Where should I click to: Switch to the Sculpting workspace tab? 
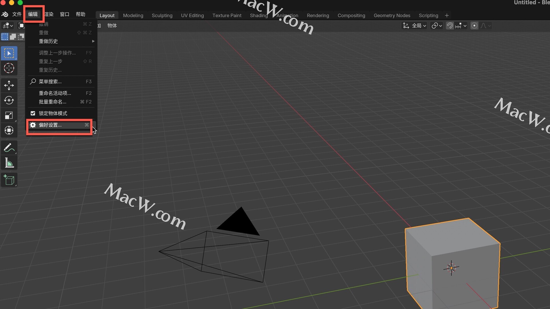162,15
